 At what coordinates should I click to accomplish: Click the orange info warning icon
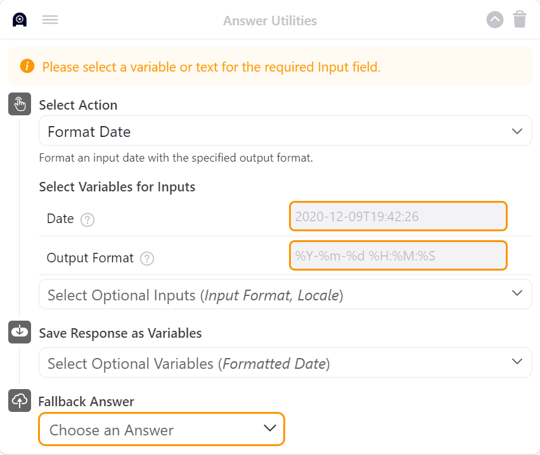pyautogui.click(x=27, y=66)
